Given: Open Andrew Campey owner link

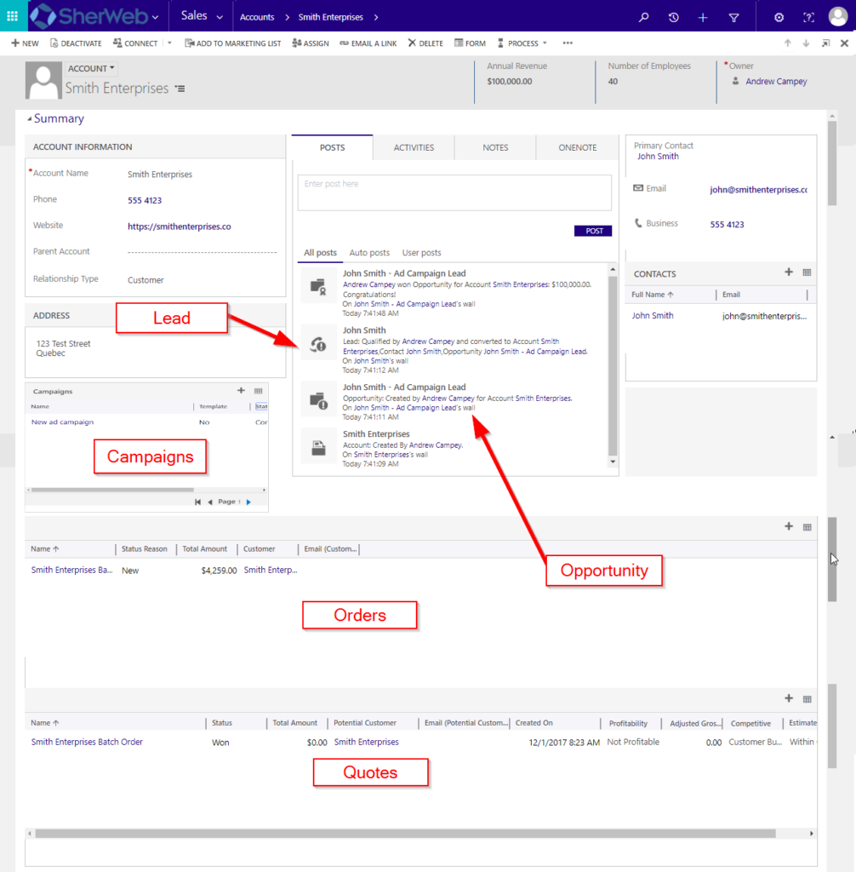Looking at the screenshot, I should tap(776, 82).
